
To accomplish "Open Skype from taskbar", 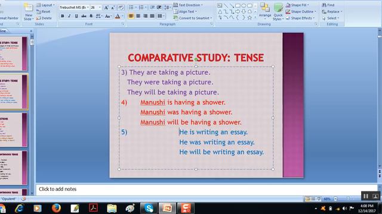I will pyautogui.click(x=149, y=208).
